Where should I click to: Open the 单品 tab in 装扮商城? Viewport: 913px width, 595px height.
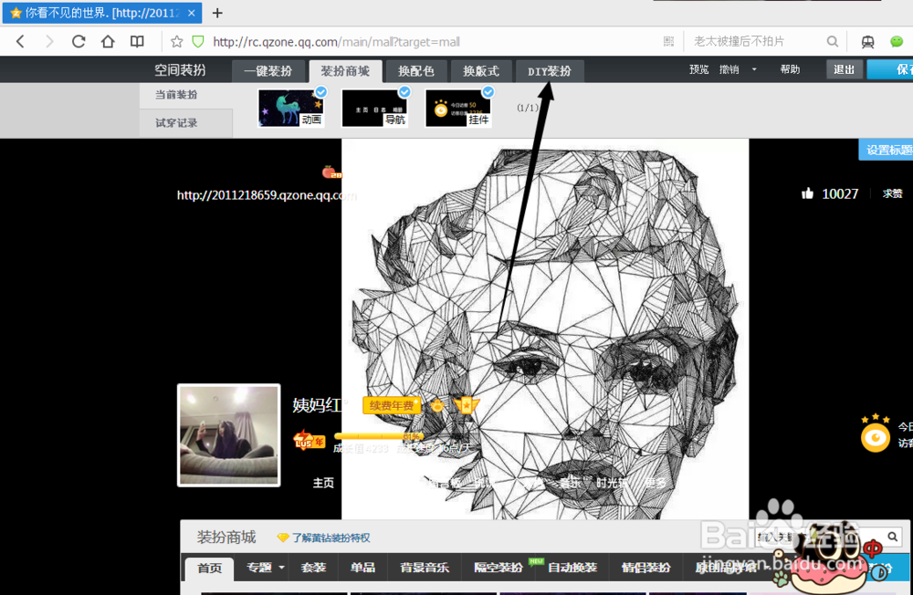pyautogui.click(x=362, y=567)
